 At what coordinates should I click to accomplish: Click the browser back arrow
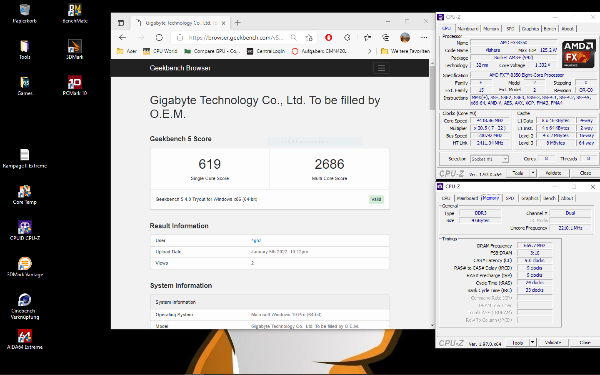(x=122, y=37)
